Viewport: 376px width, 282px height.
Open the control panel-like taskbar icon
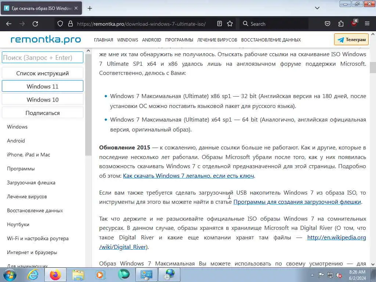146,275
